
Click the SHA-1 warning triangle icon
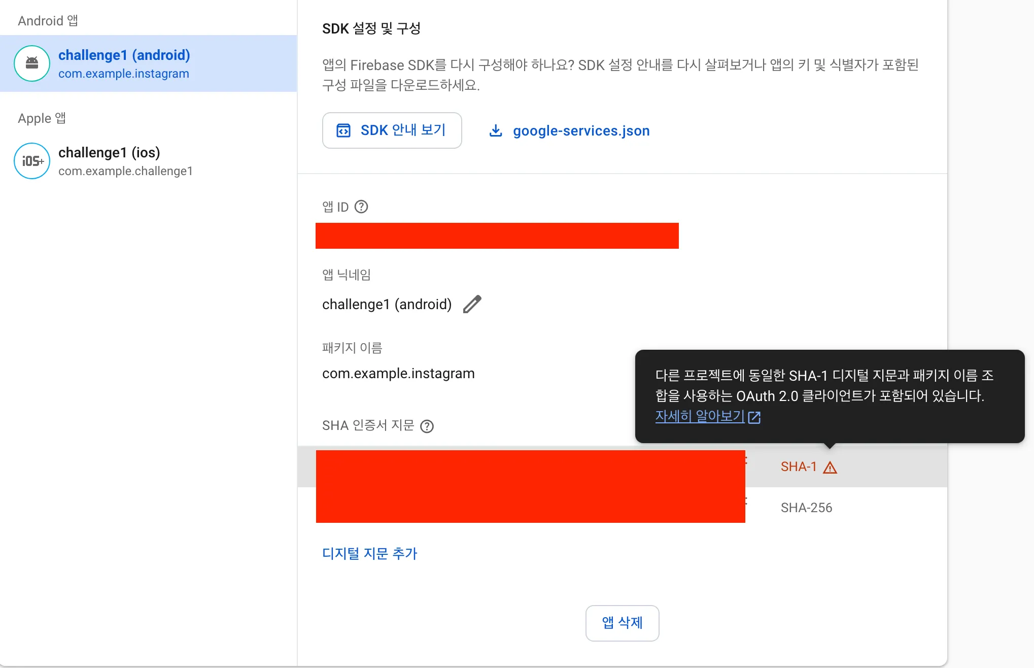830,467
